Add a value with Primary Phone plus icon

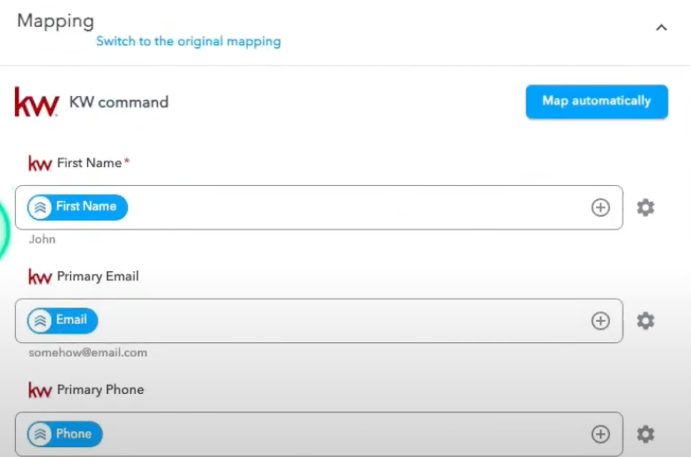point(600,434)
